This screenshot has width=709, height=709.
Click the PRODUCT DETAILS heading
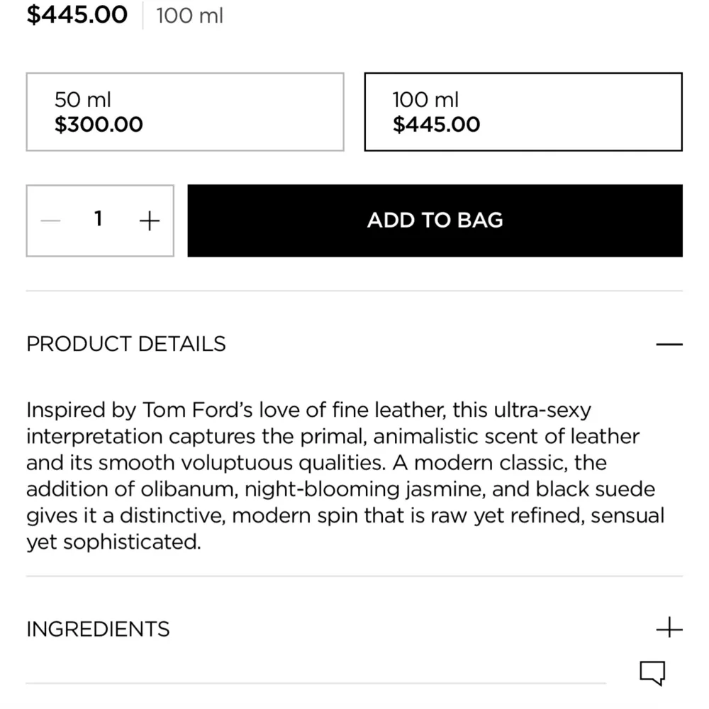125,344
